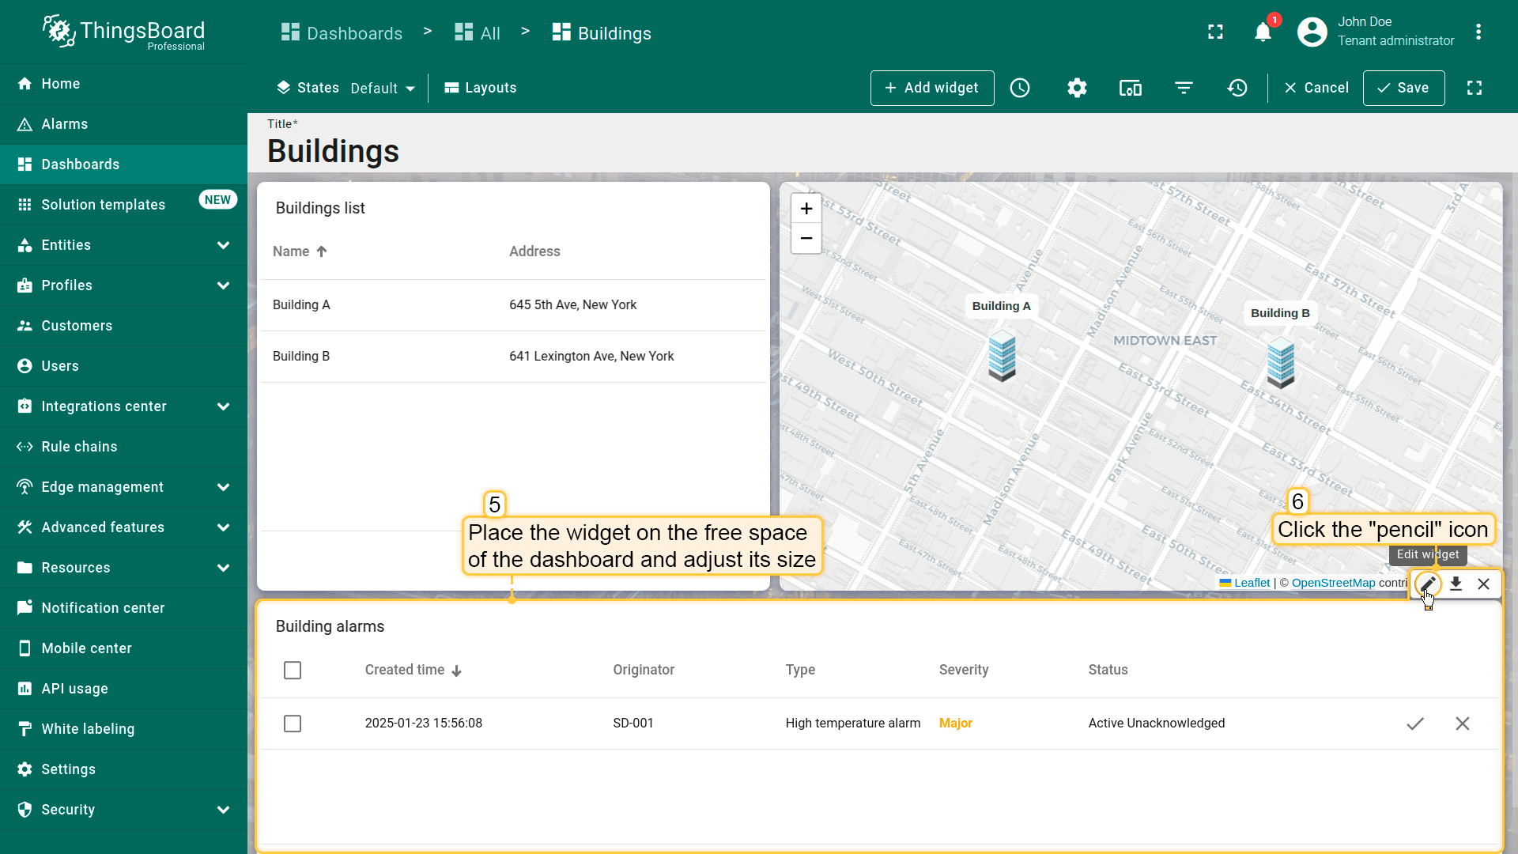The image size is (1518, 854).
Task: Click the export widget download icon
Action: click(x=1456, y=584)
